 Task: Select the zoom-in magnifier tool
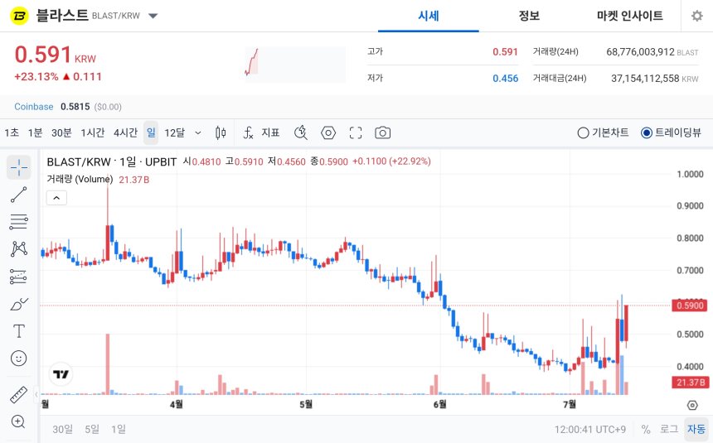click(x=18, y=421)
